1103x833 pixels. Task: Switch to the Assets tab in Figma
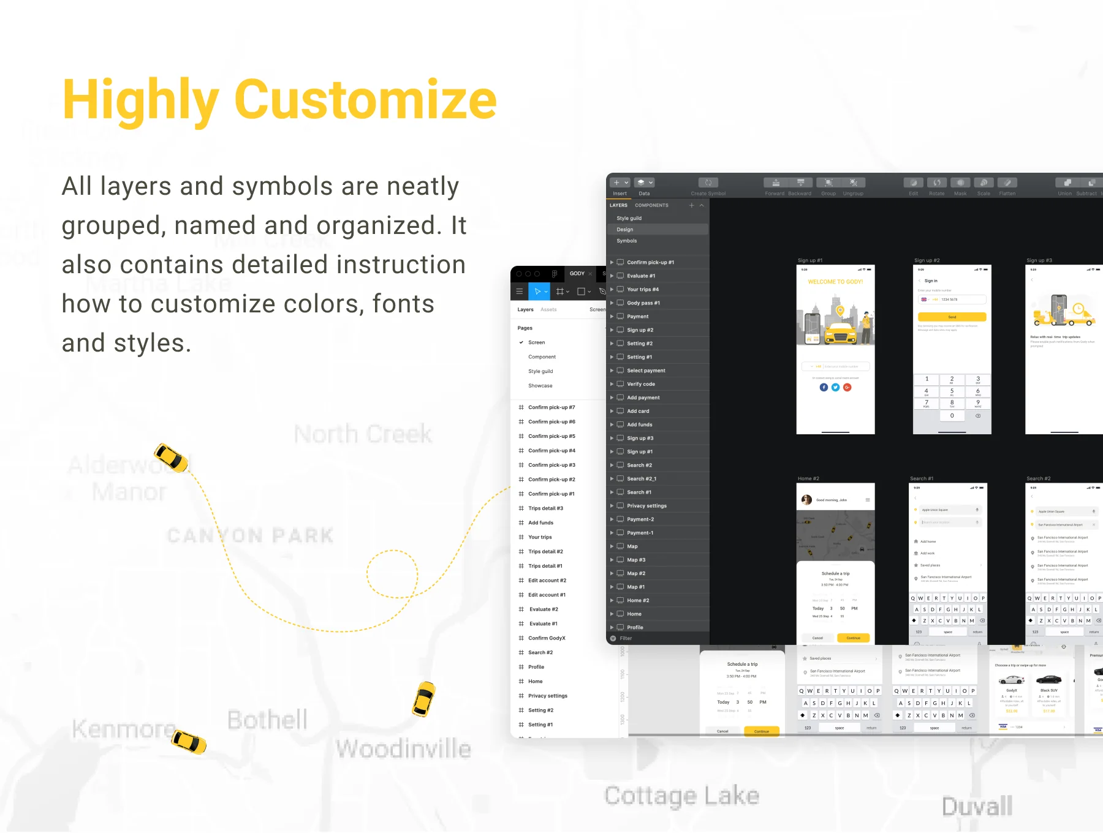548,309
